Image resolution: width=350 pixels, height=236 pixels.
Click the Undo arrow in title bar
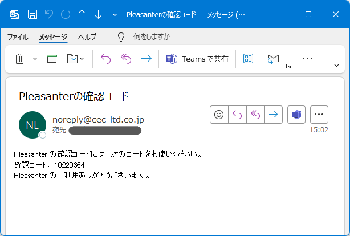[x=49, y=14]
